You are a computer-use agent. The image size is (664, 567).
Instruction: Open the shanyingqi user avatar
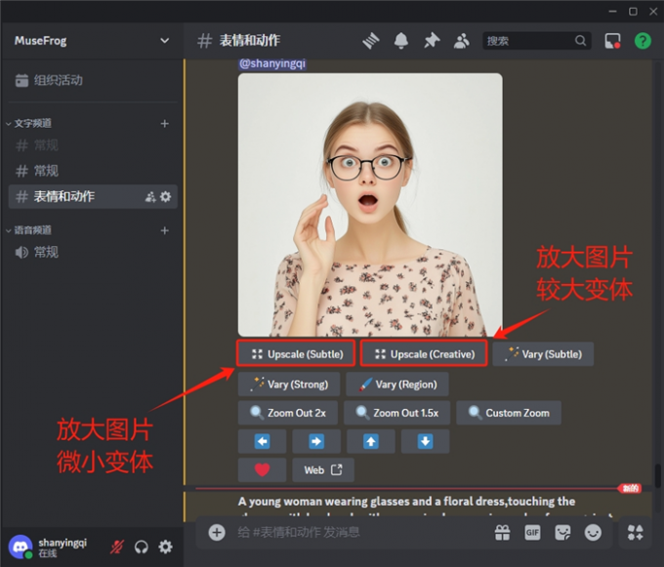point(21,547)
